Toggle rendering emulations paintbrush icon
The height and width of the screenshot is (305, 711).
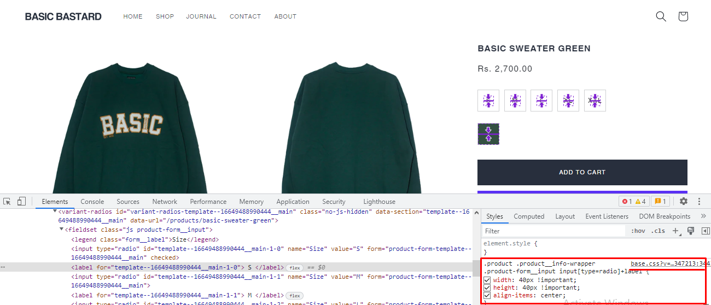[x=691, y=231]
